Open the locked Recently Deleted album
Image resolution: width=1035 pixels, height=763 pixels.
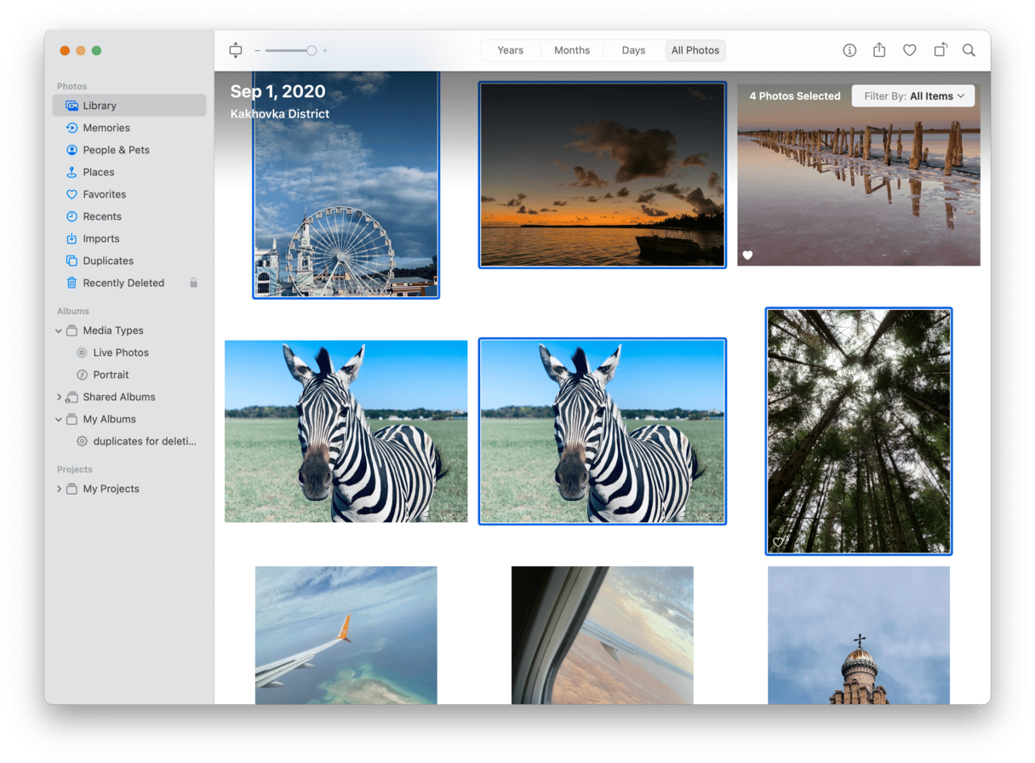coord(123,283)
